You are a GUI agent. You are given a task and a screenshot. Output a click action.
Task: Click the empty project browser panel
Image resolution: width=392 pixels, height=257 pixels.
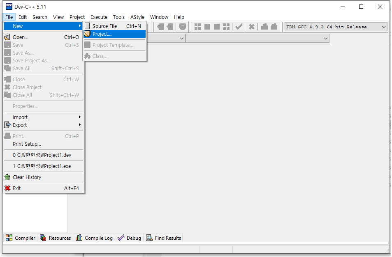click(35, 213)
